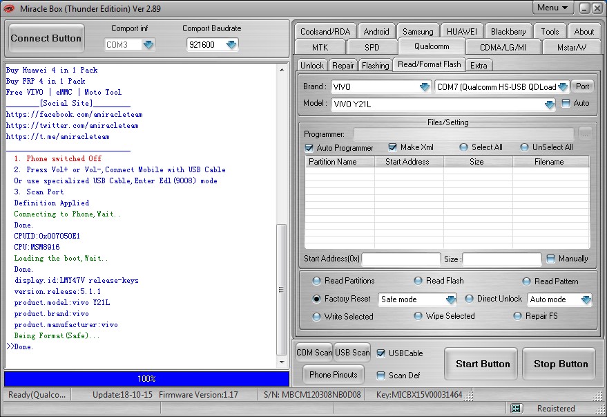Open the Comport inf COM3 dropdown
This screenshot has height=417, width=607.
pos(148,44)
